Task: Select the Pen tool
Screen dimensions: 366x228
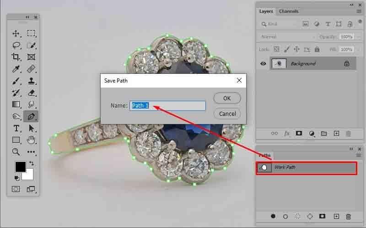Action: click(31, 116)
